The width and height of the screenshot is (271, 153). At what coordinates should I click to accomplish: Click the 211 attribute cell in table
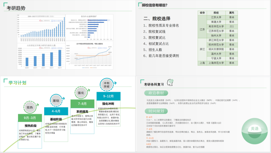(x=231, y=26)
